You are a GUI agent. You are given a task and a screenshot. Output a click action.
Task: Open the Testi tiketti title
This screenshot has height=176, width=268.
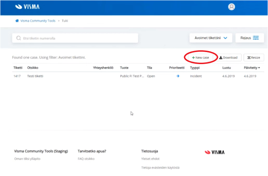click(35, 76)
